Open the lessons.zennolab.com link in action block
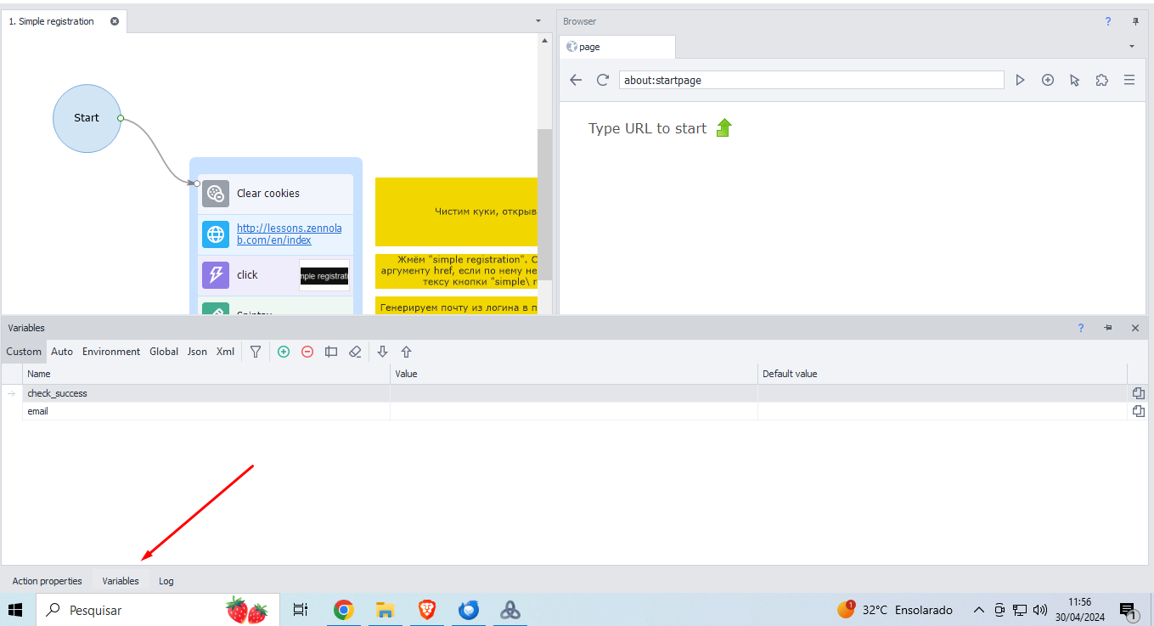 point(289,234)
